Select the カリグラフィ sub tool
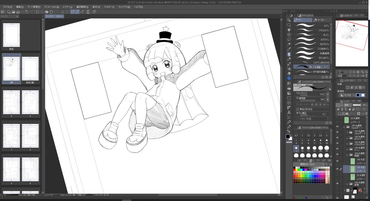 [312, 44]
